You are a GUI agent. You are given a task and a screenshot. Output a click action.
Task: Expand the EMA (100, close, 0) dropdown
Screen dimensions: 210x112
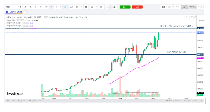(x=21, y=23)
